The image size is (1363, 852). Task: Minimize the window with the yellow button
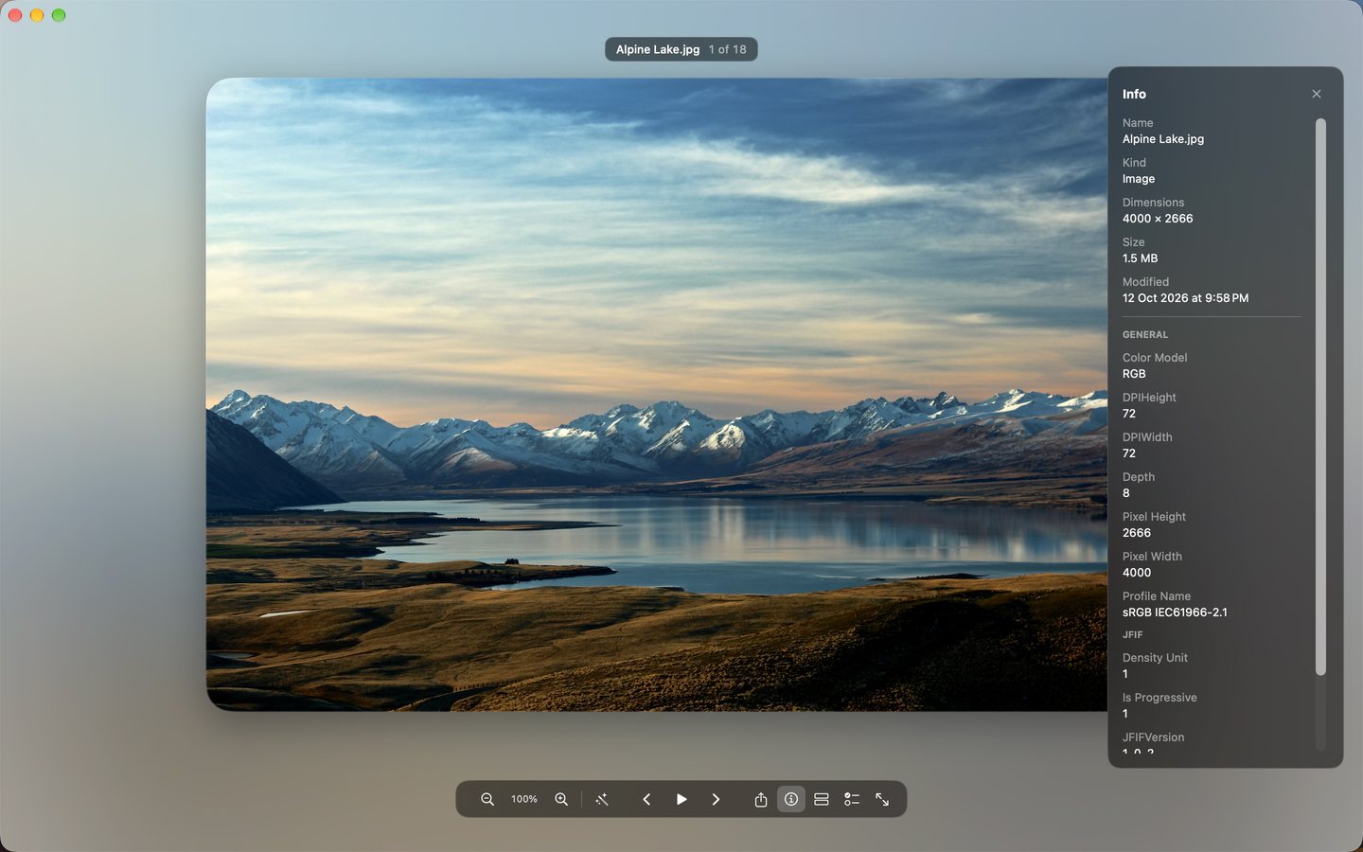[37, 15]
